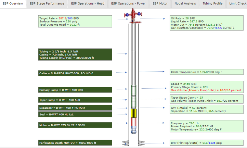Click Separation = 110.6 MCFD line
This screenshot has width=247, height=148.
(x=198, y=111)
